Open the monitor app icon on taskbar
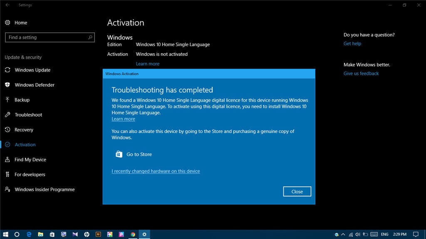The width and height of the screenshot is (426, 239). (64, 234)
